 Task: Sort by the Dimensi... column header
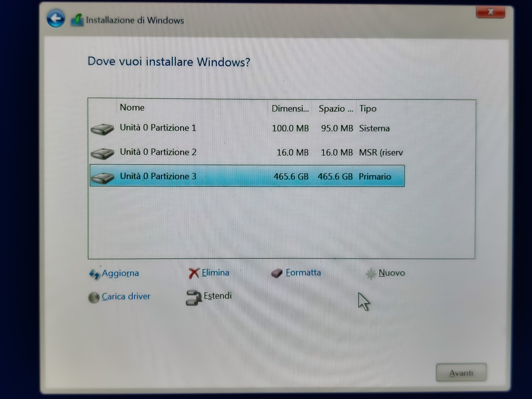(x=290, y=108)
